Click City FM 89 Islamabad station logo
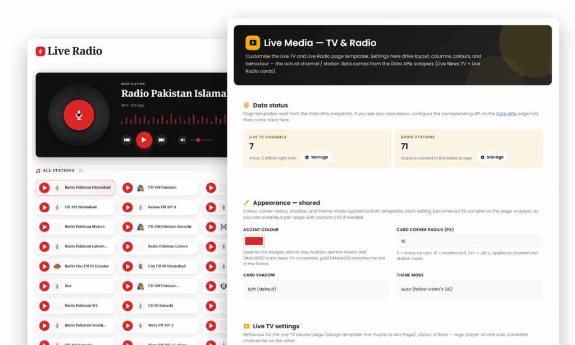 pyautogui.click(x=140, y=266)
